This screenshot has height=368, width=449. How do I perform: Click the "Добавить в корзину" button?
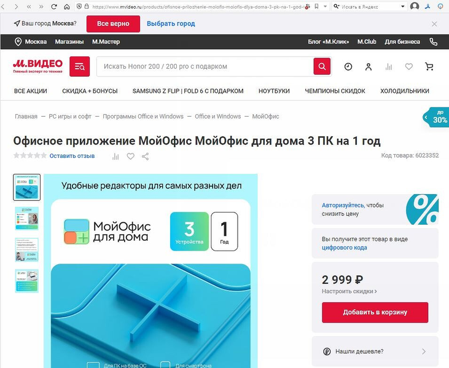pyautogui.click(x=375, y=313)
